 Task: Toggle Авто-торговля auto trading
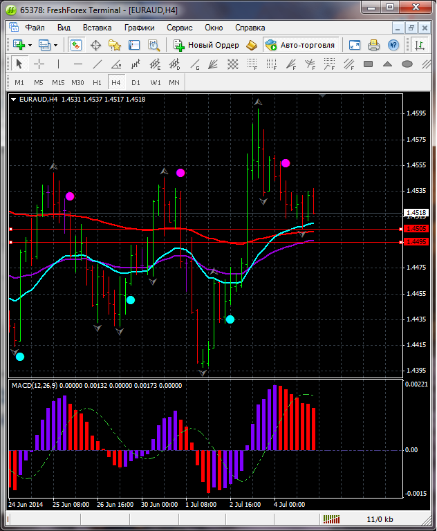(x=300, y=45)
